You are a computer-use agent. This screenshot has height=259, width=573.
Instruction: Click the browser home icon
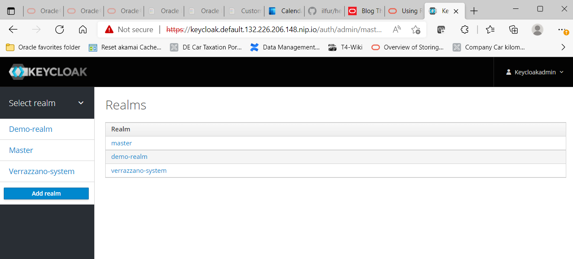point(83,30)
